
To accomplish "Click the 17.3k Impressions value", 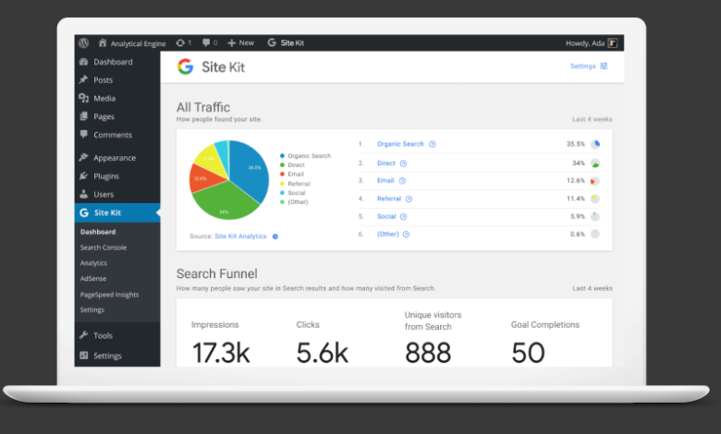I will click(221, 353).
